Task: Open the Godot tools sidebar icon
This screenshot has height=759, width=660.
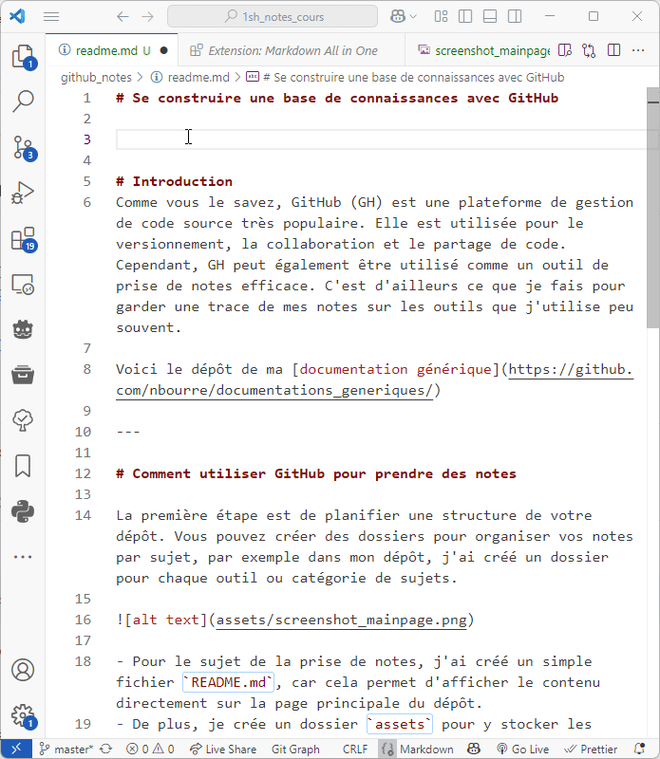Action: (x=23, y=329)
